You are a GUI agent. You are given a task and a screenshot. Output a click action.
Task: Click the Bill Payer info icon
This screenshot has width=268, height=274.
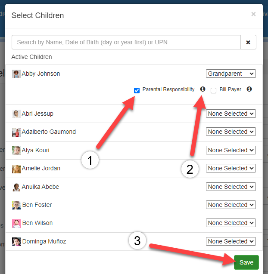249,89
